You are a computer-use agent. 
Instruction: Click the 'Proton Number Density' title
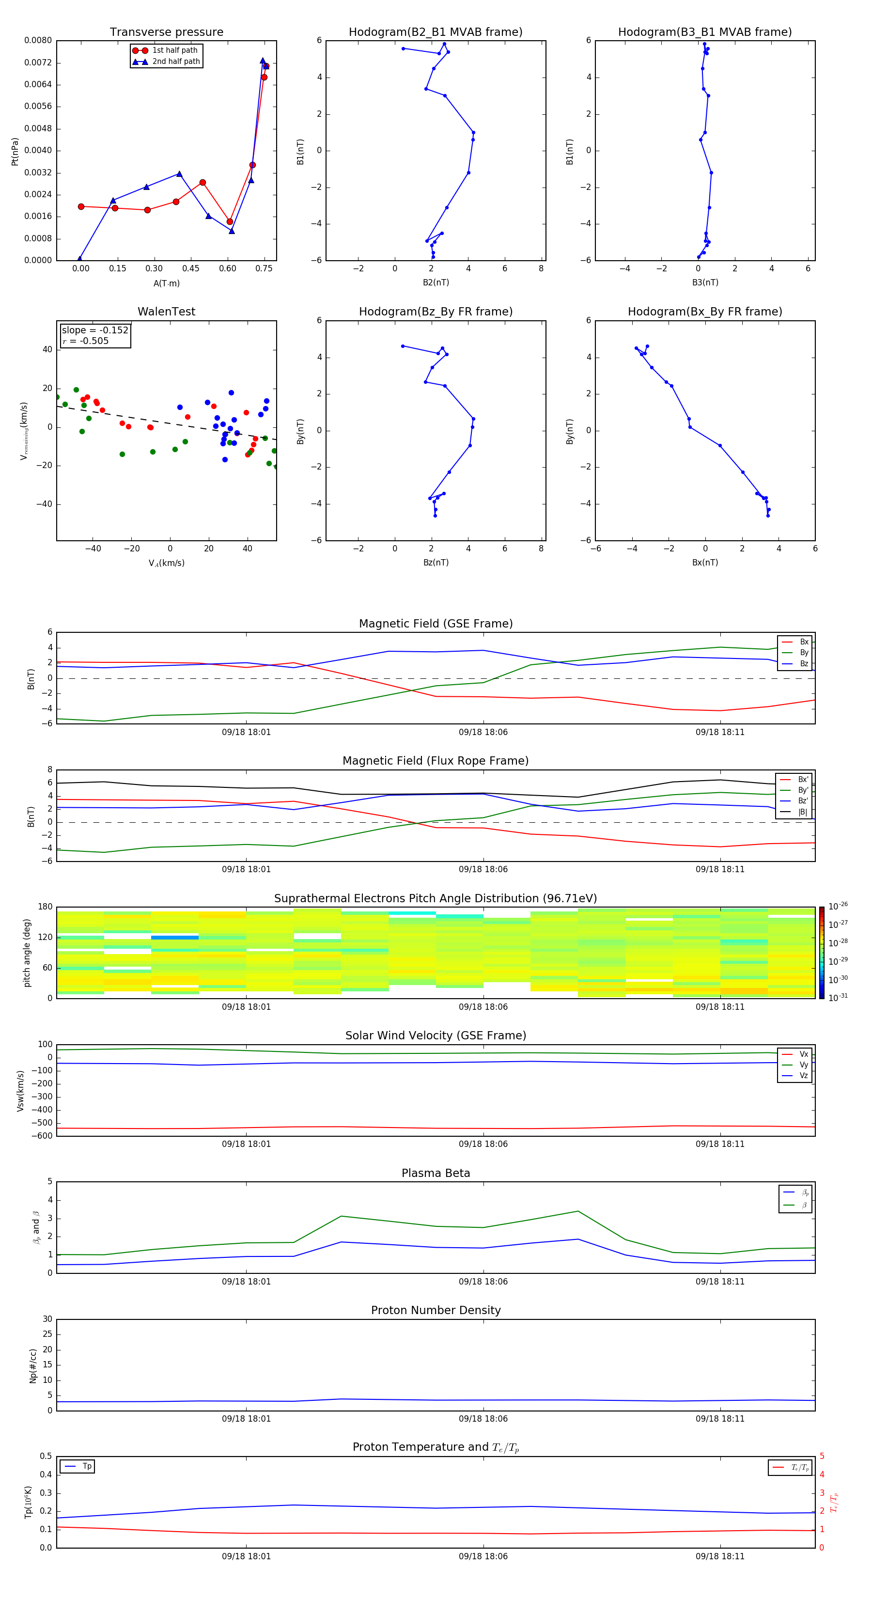pos(436,1310)
